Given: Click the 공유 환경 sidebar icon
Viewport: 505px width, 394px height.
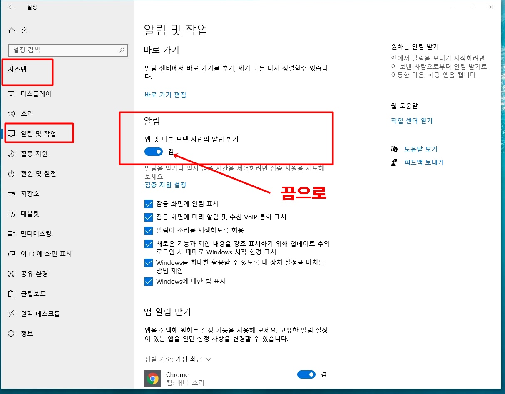Looking at the screenshot, I should pyautogui.click(x=12, y=274).
